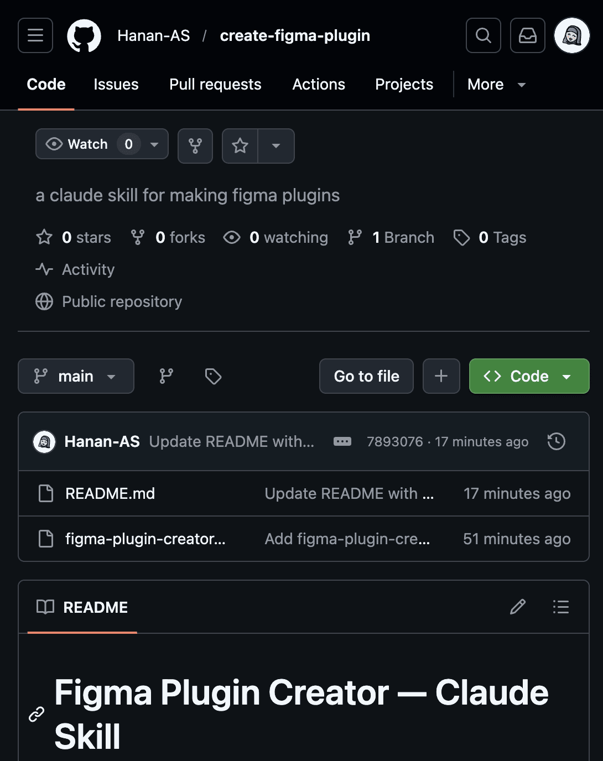Expand the More navigation dropdown
The image size is (603, 761).
[496, 85]
